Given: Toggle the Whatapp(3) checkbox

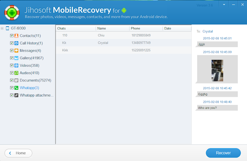Looking at the screenshot, I should coord(12,88).
